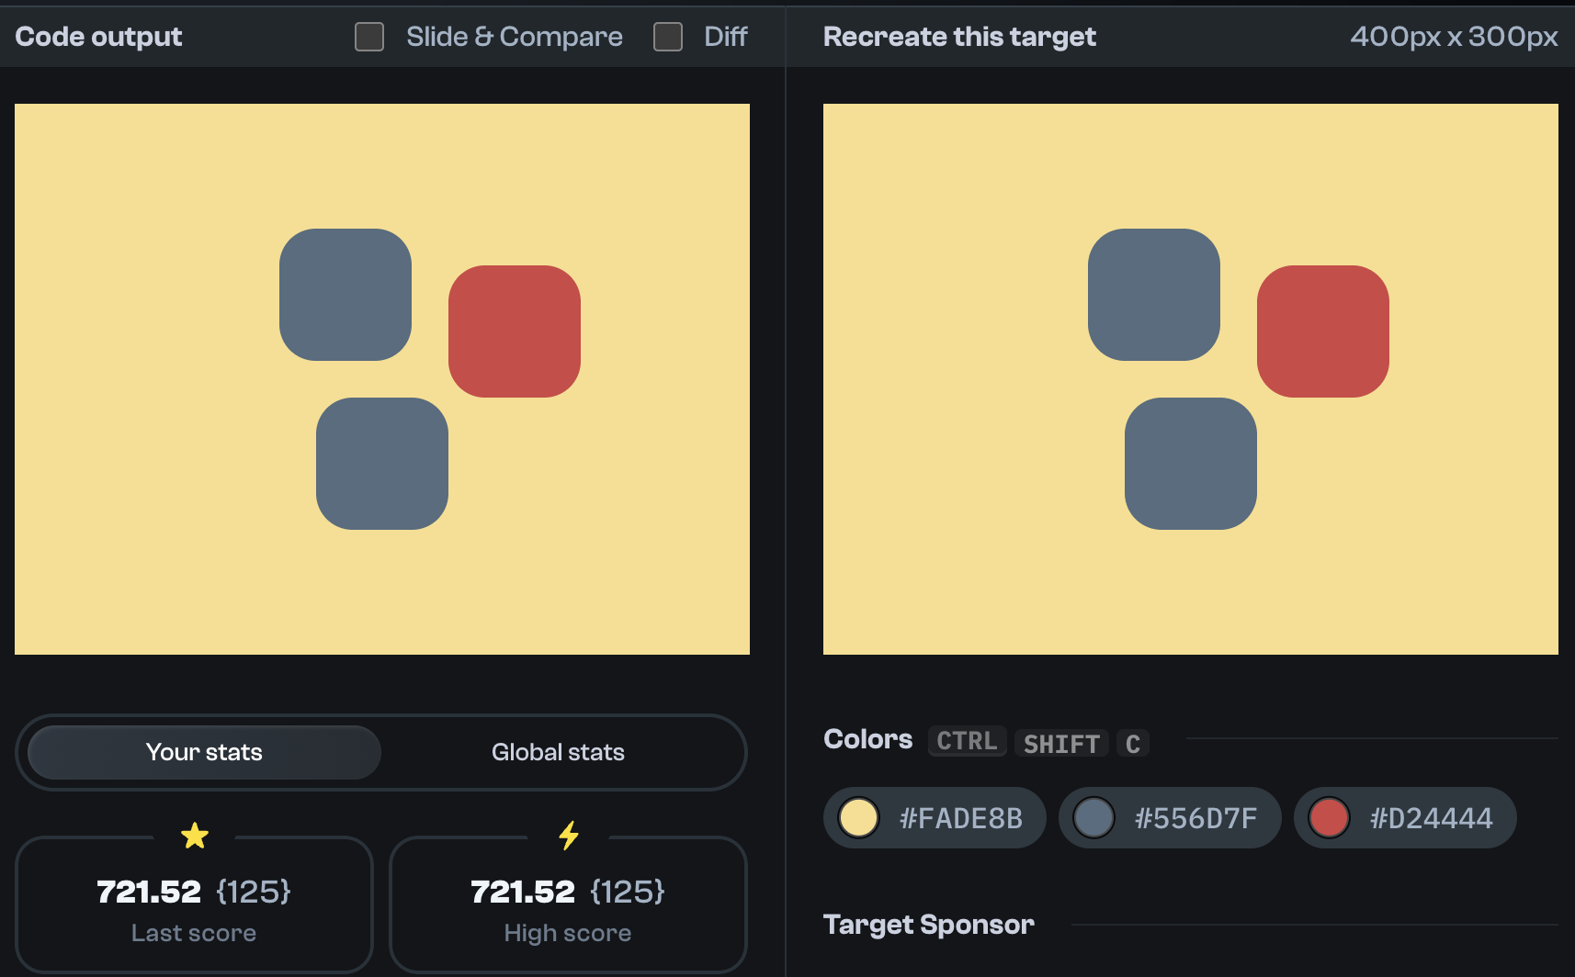1575x977 pixels.
Task: Switch to the Your stats tab
Action: click(202, 752)
